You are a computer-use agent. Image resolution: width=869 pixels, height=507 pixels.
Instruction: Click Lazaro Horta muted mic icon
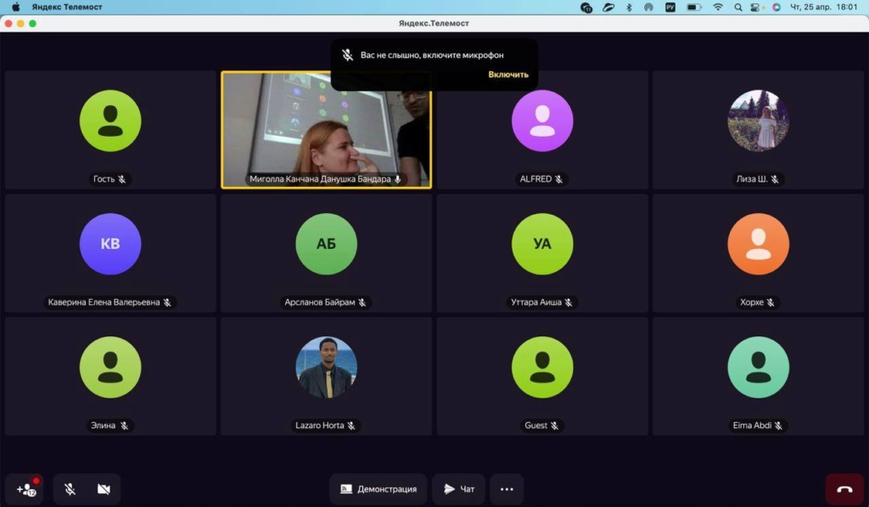point(350,425)
